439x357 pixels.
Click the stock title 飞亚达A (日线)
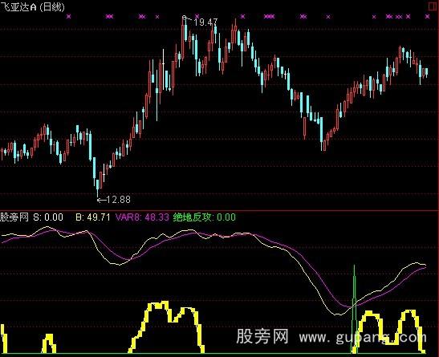pos(32,6)
